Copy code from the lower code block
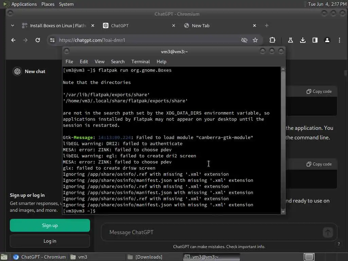The height and width of the screenshot is (261, 348). click(x=319, y=164)
